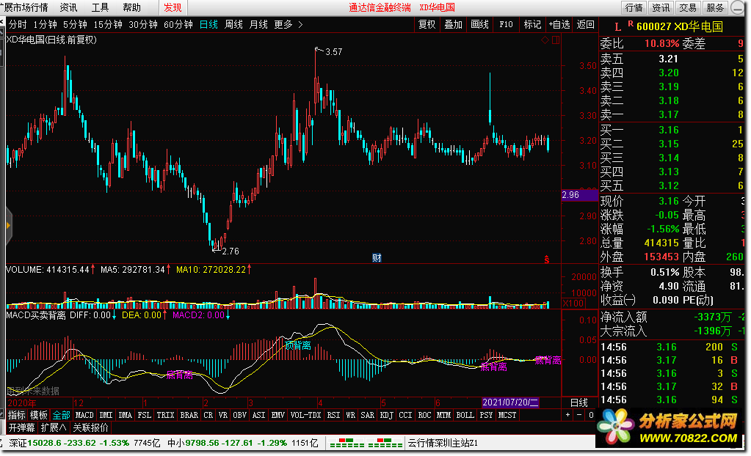The width and height of the screenshot is (751, 456).
Task: Click the split-panel icon at chart top-right
Action: (x=556, y=40)
